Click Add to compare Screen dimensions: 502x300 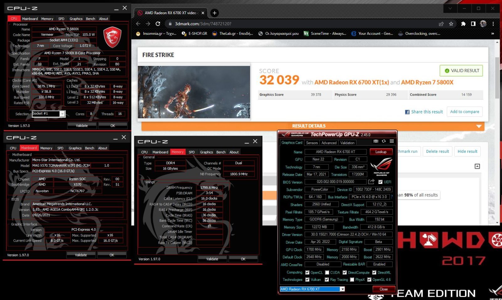(x=464, y=112)
